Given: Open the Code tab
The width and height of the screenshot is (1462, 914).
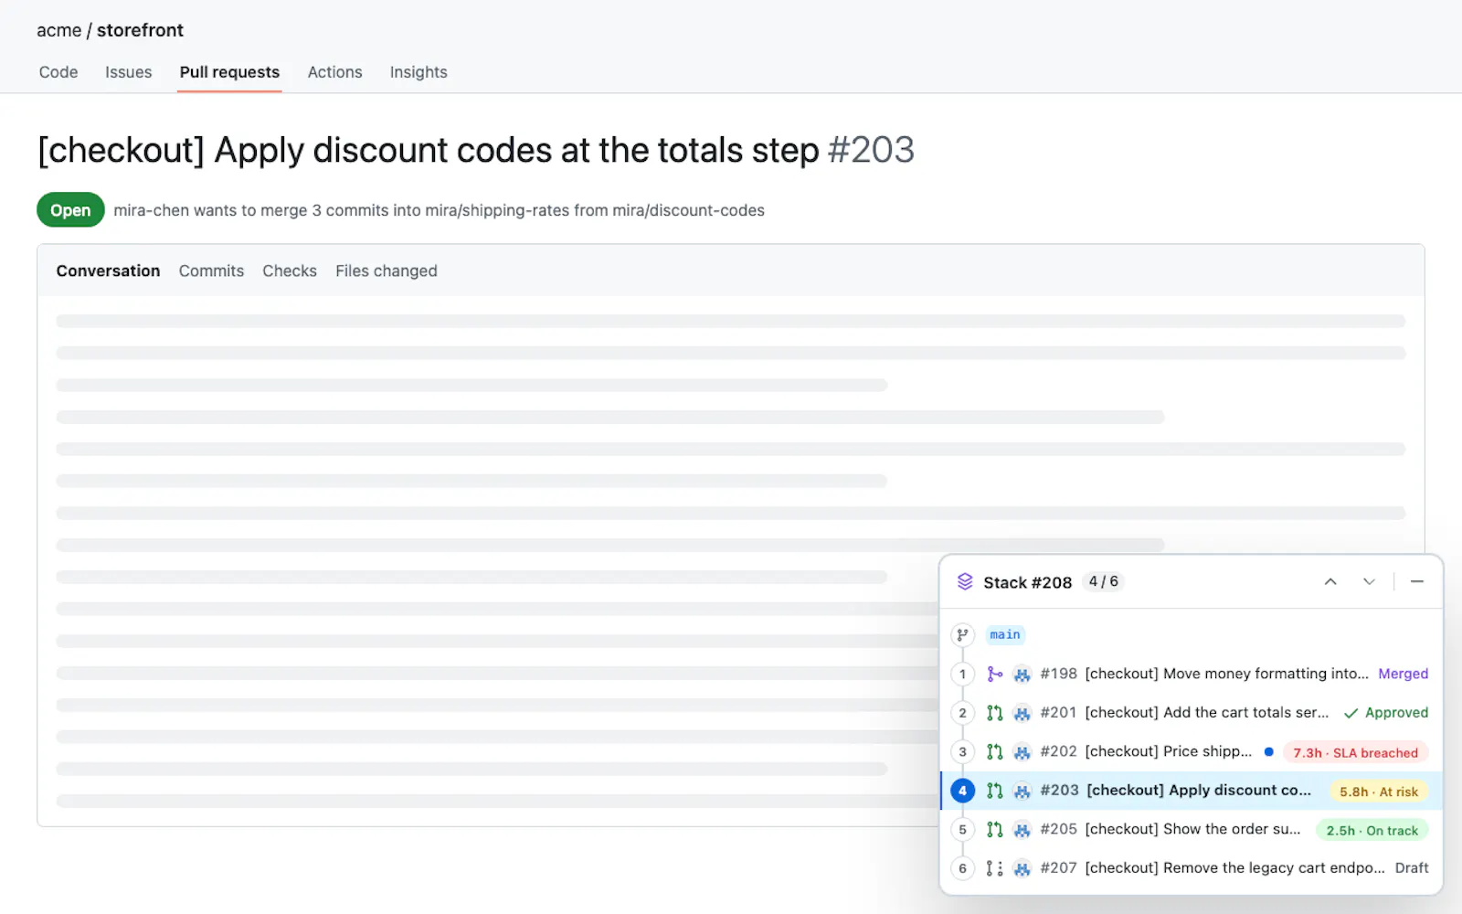Looking at the screenshot, I should pos(58,72).
